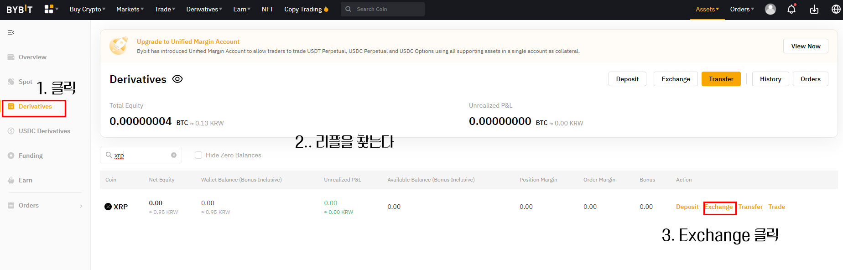Click the Copy Trading flame icon
The image size is (843, 270).
326,9
